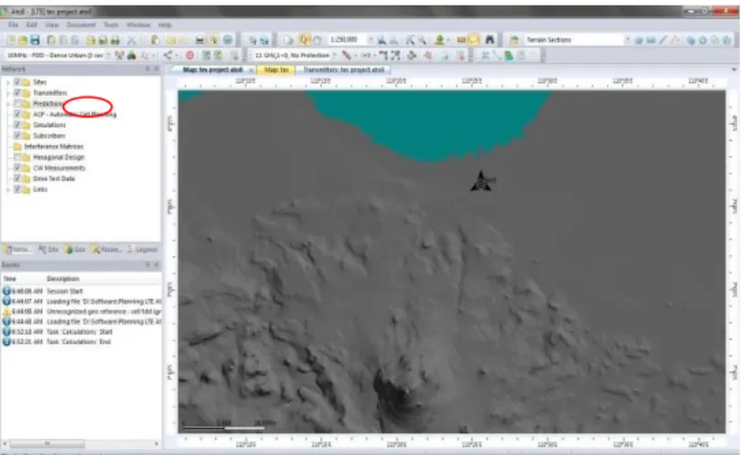This screenshot has width=741, height=455.
Task: Open the Legend panel tab
Action: point(143,249)
